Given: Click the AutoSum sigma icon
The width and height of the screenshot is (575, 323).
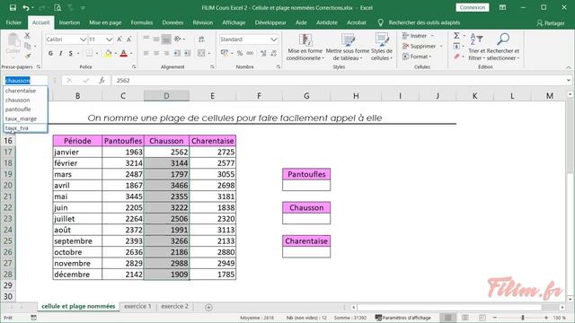Looking at the screenshot, I should coord(456,36).
